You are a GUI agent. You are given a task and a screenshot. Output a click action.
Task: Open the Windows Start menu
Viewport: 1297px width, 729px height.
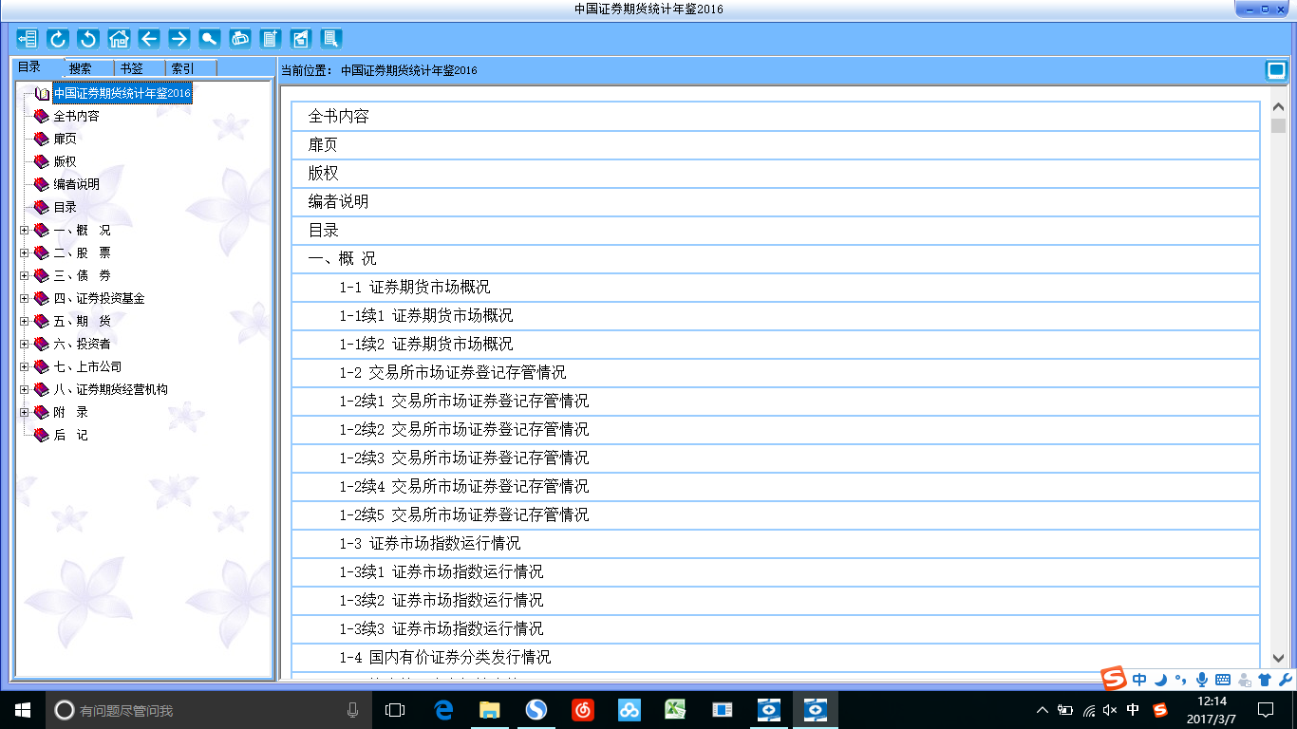point(23,710)
